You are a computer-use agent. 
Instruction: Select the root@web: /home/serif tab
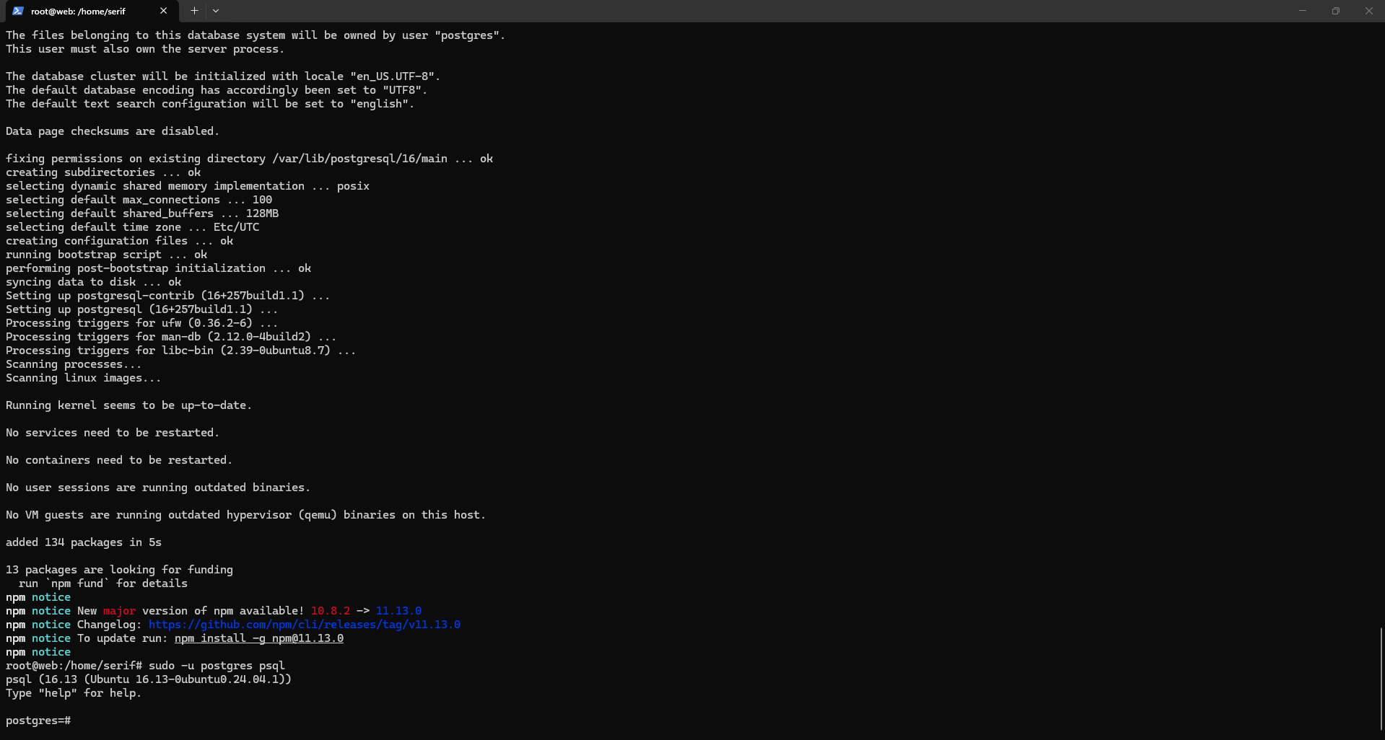pyautogui.click(x=90, y=11)
